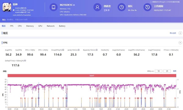Edit the FPS threshold field showing 18
Image resolution: width=183 pixels, height=110 pixels.
point(159,71)
